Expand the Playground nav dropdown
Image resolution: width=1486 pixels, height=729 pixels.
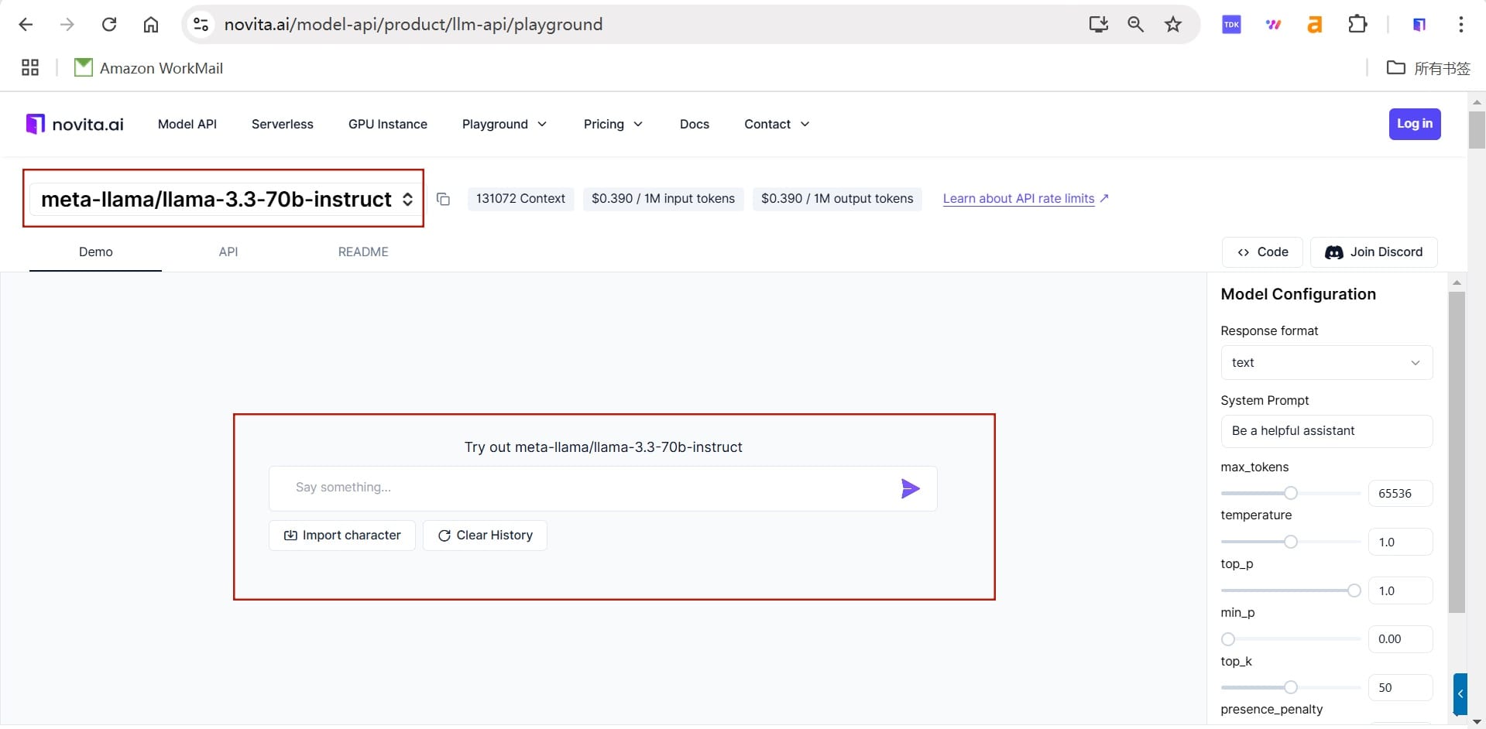point(505,124)
